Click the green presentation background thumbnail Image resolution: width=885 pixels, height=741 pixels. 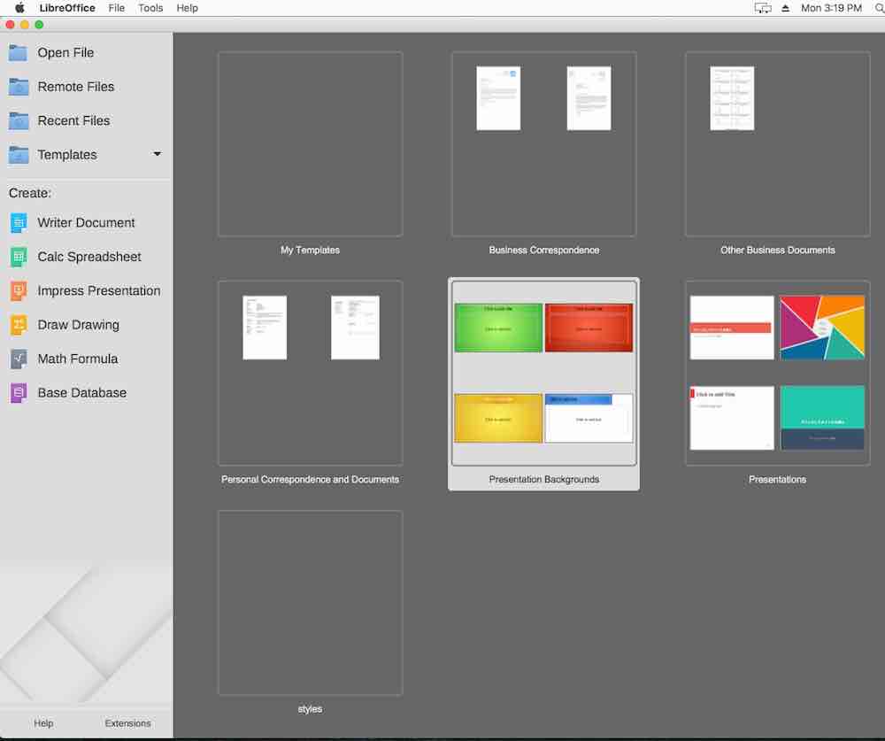point(498,328)
